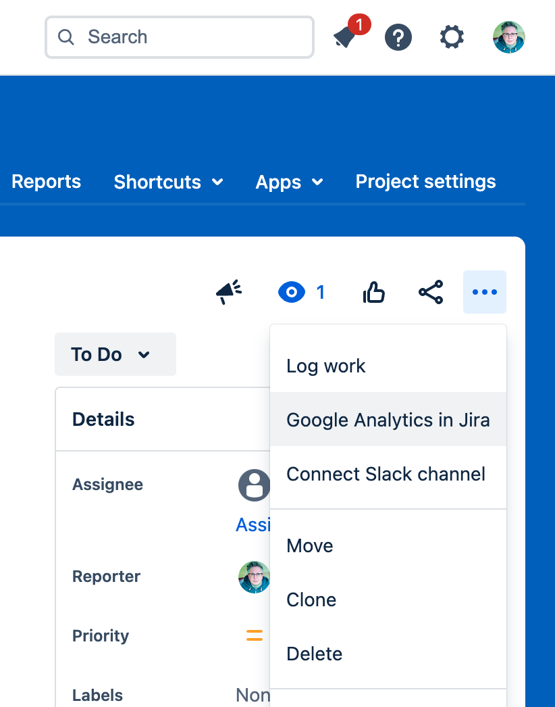Toggle watching this issue via eye icon
The height and width of the screenshot is (707, 555).
(292, 292)
